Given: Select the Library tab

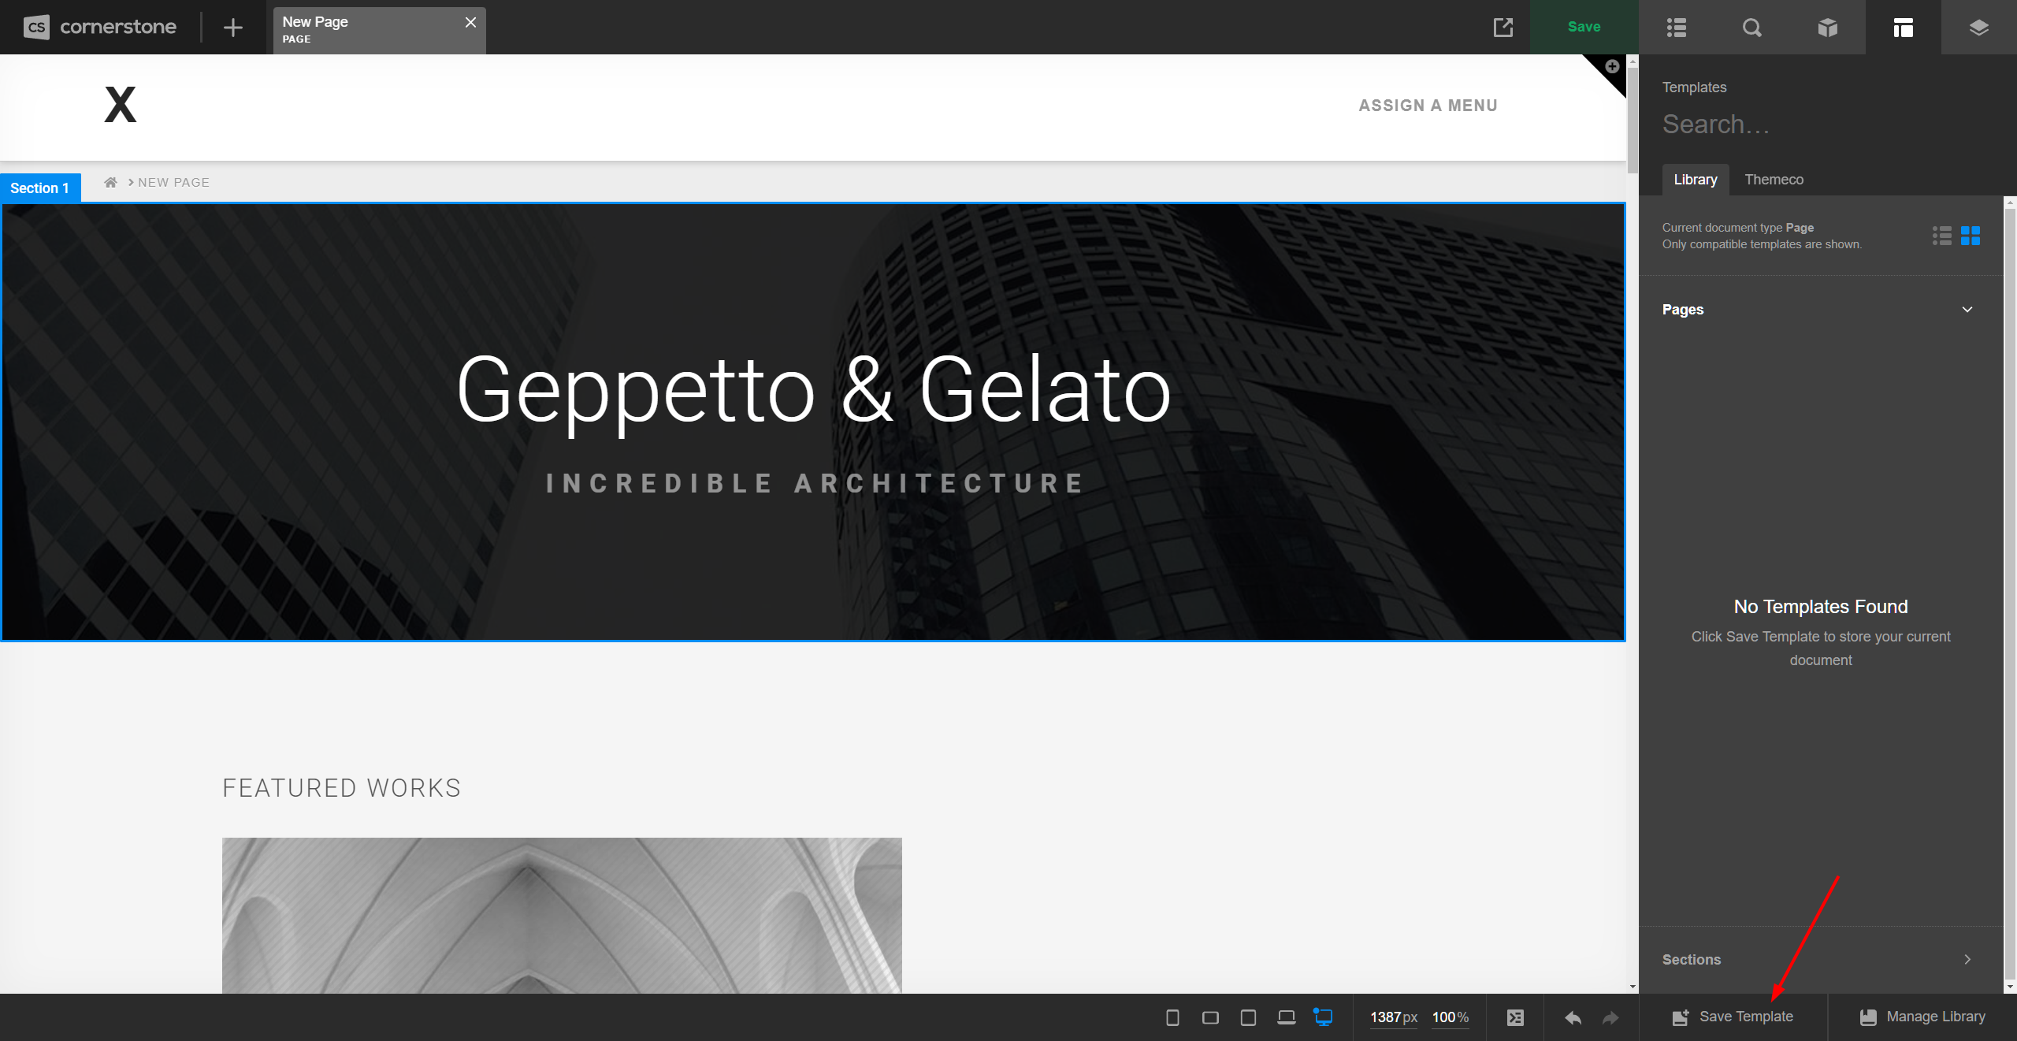Looking at the screenshot, I should [x=1695, y=180].
